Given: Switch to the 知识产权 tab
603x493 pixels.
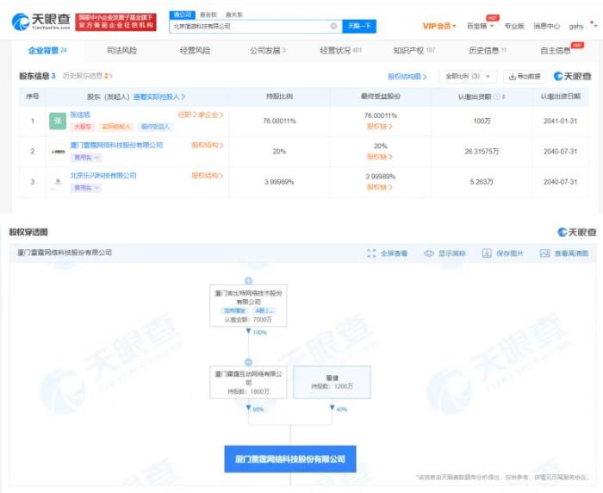Looking at the screenshot, I should click(x=414, y=50).
